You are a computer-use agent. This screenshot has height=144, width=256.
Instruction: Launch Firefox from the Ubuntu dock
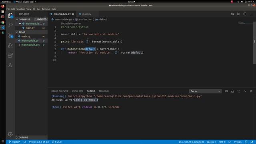click(x=3, y=6)
